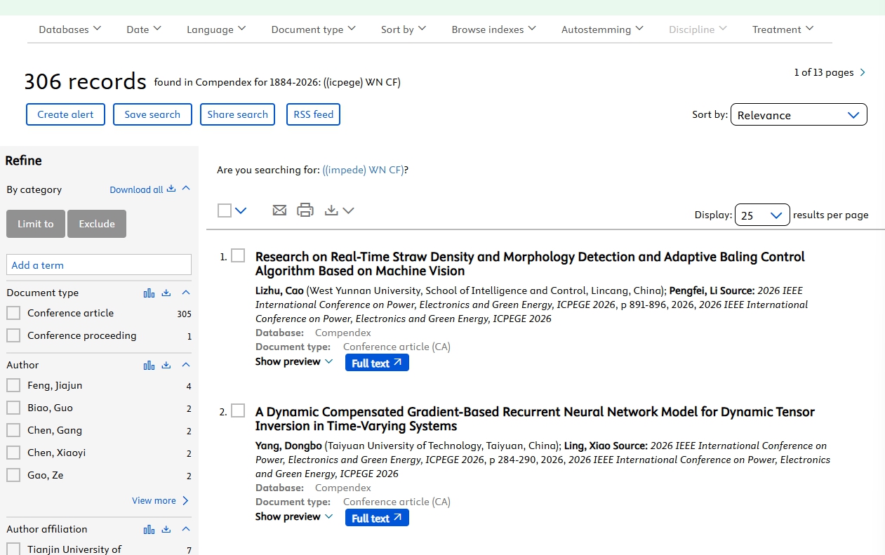Open the Autostemming menu

click(602, 29)
